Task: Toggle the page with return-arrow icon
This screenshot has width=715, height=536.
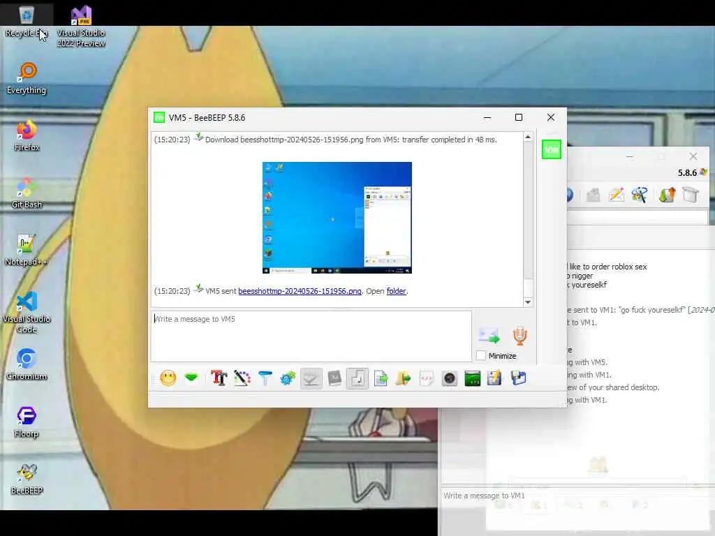Action: coord(357,378)
